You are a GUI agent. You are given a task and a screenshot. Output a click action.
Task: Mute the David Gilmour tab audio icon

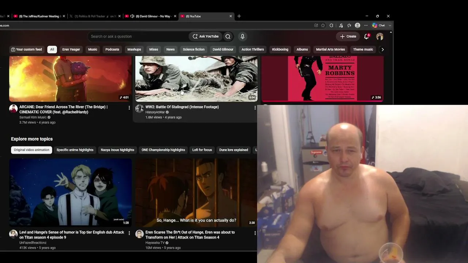[132, 16]
